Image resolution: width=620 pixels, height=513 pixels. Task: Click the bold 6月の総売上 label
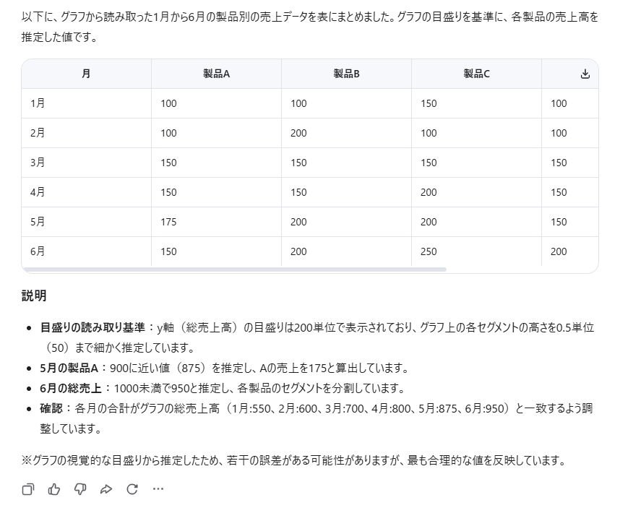(71, 389)
